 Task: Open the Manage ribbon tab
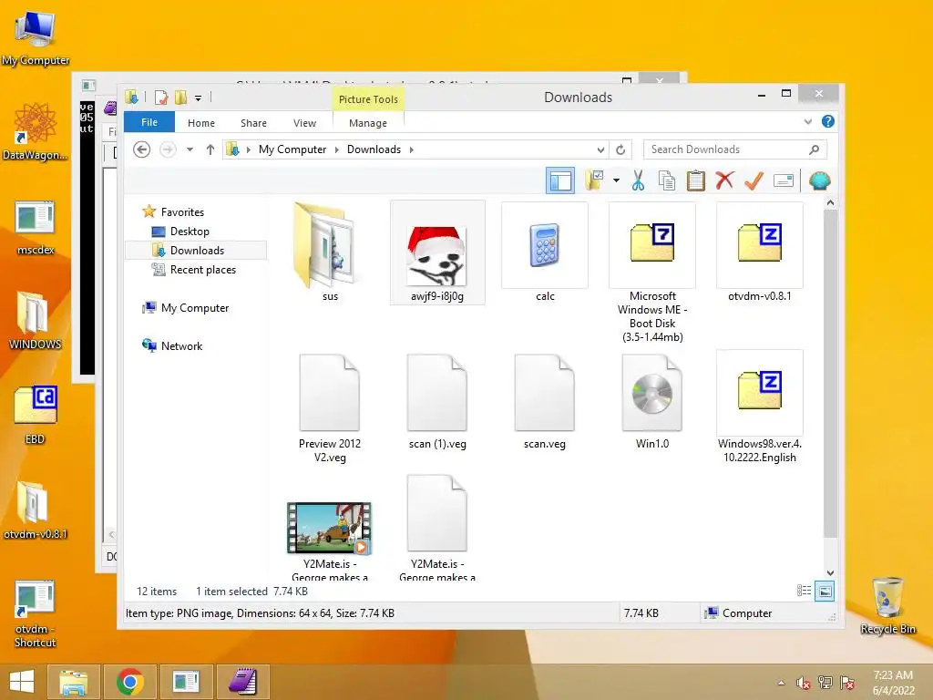click(368, 123)
